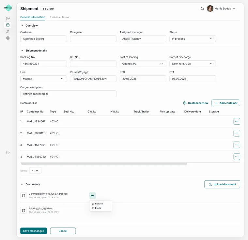Click the ETD date field

point(143,79)
